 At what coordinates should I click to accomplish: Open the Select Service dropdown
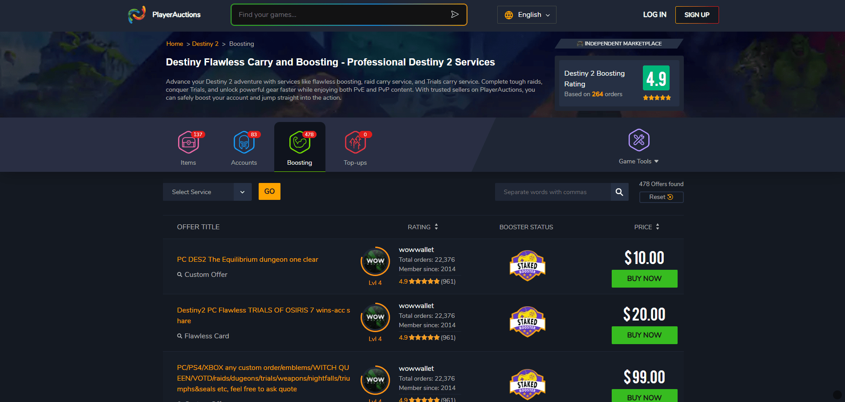pyautogui.click(x=207, y=192)
